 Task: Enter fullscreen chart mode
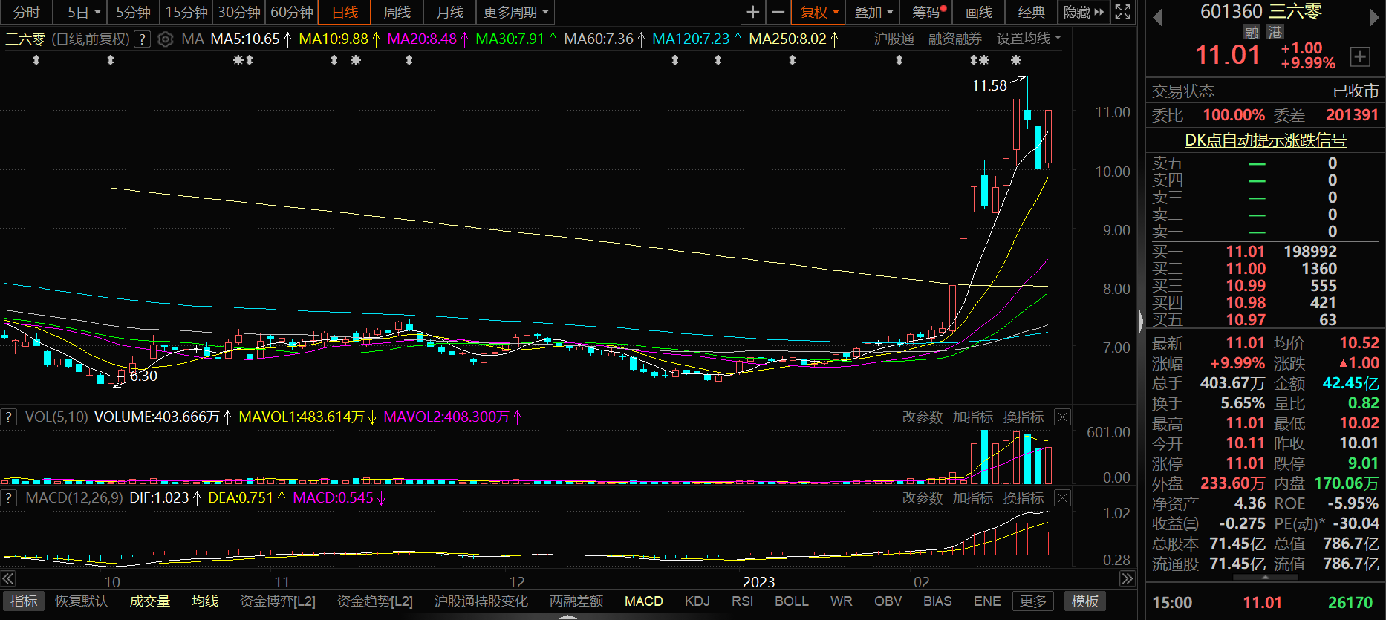[x=1123, y=12]
